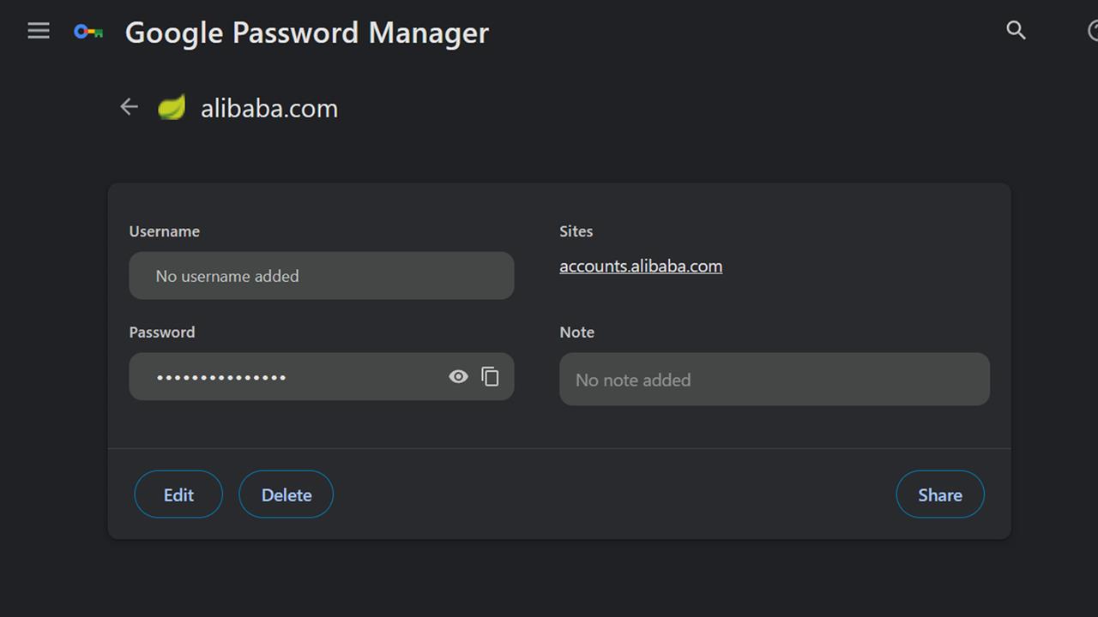
Task: Click the Edit button
Action: (x=178, y=494)
